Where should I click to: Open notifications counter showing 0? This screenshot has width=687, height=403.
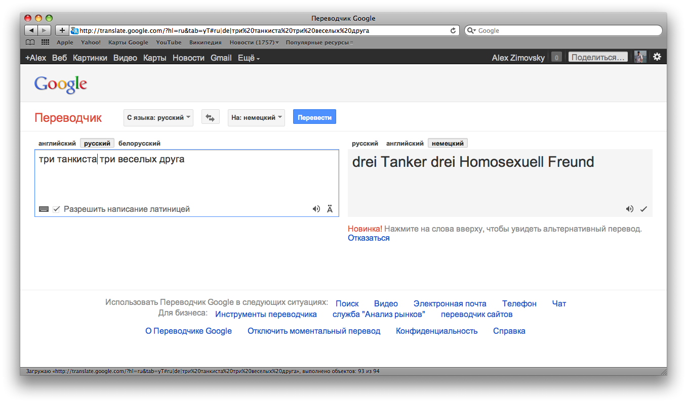coord(556,57)
